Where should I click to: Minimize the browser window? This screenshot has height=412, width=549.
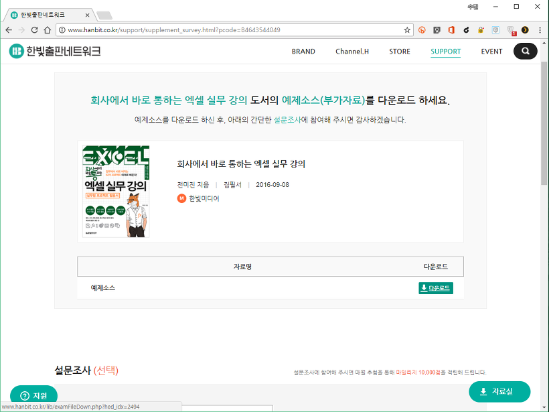tap(495, 7)
